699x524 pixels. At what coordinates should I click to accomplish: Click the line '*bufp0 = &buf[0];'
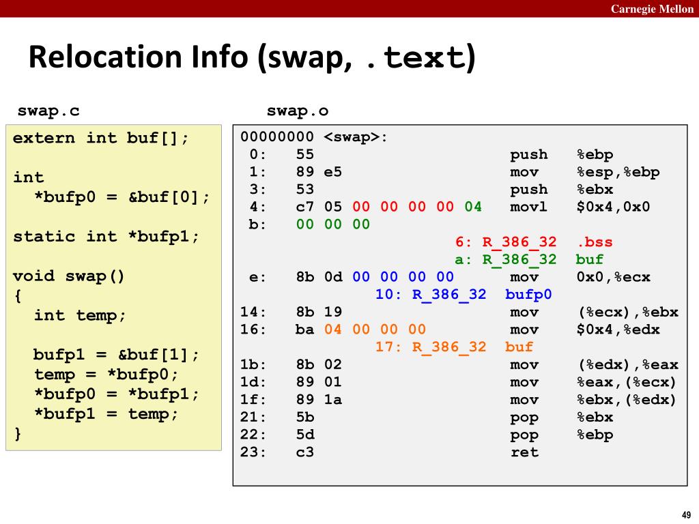pos(122,197)
